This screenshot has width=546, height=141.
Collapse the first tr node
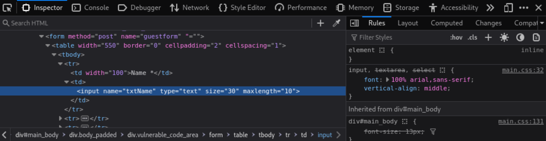pos(61,64)
